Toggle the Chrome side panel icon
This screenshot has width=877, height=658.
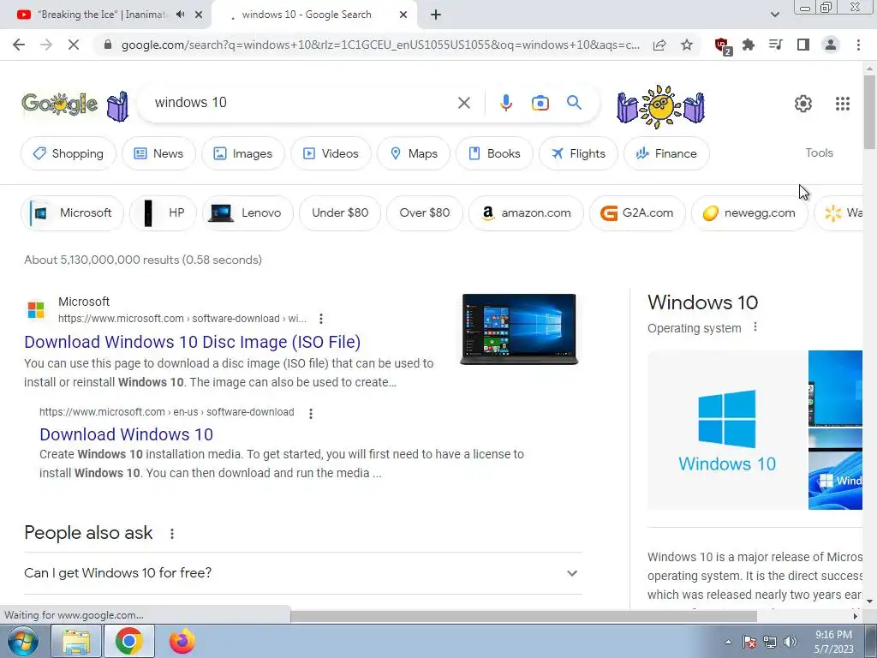coord(803,45)
